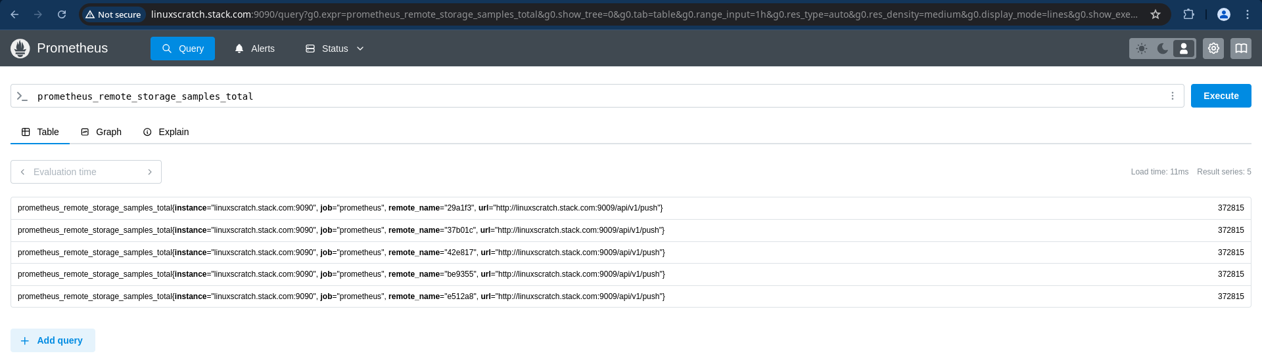Click the Add query button
The height and width of the screenshot is (364, 1262).
point(53,340)
